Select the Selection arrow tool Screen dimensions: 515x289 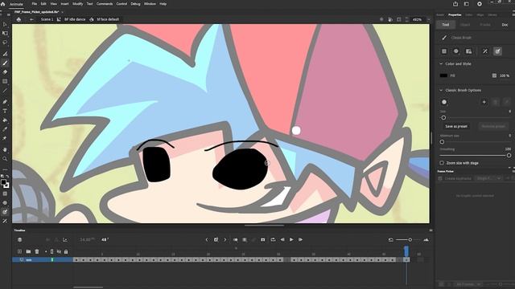(x=5, y=24)
